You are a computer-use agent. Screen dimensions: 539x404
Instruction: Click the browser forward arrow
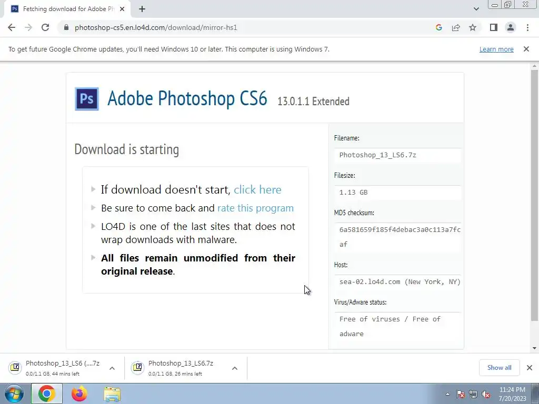click(x=28, y=27)
